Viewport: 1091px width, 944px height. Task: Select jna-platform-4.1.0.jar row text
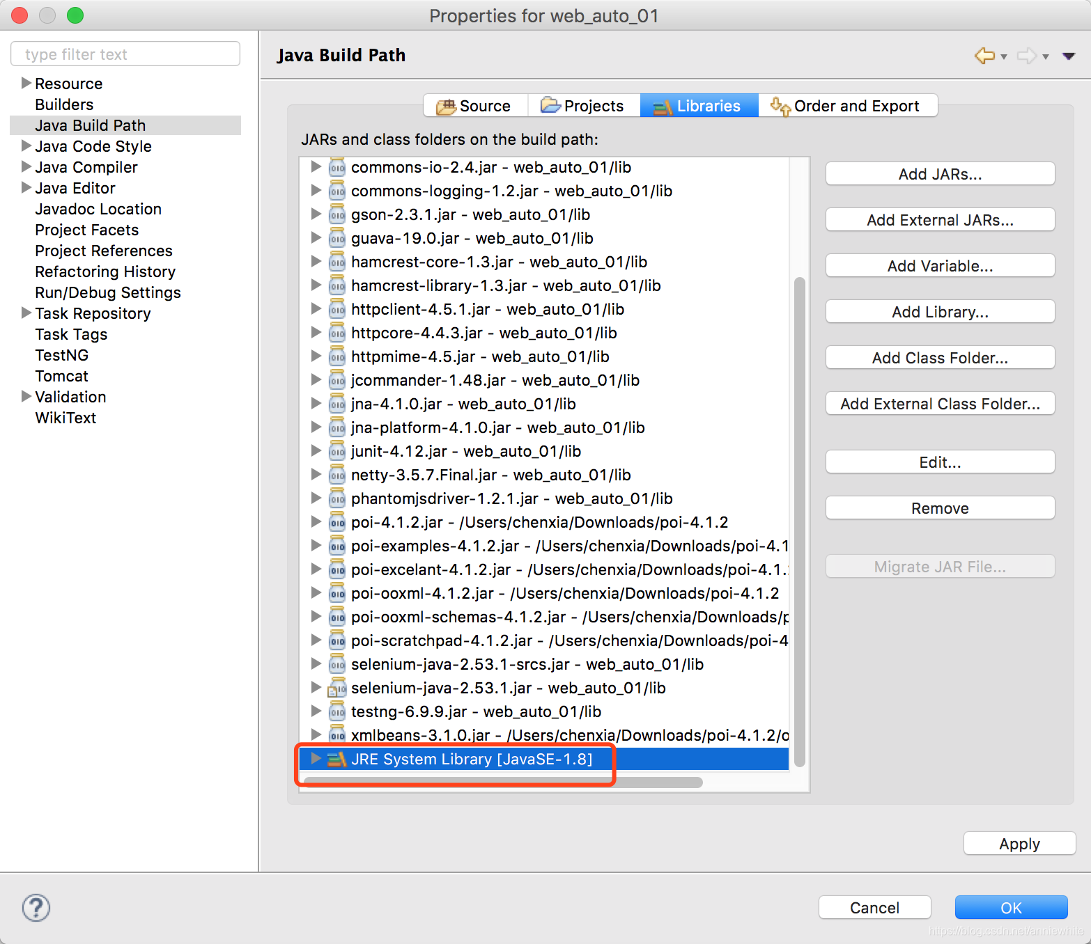click(497, 427)
